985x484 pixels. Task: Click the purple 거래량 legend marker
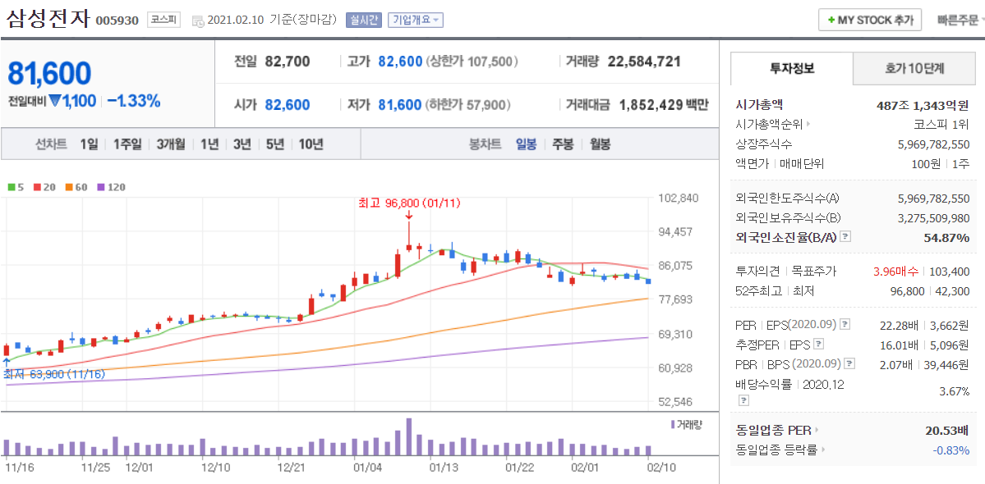(674, 424)
